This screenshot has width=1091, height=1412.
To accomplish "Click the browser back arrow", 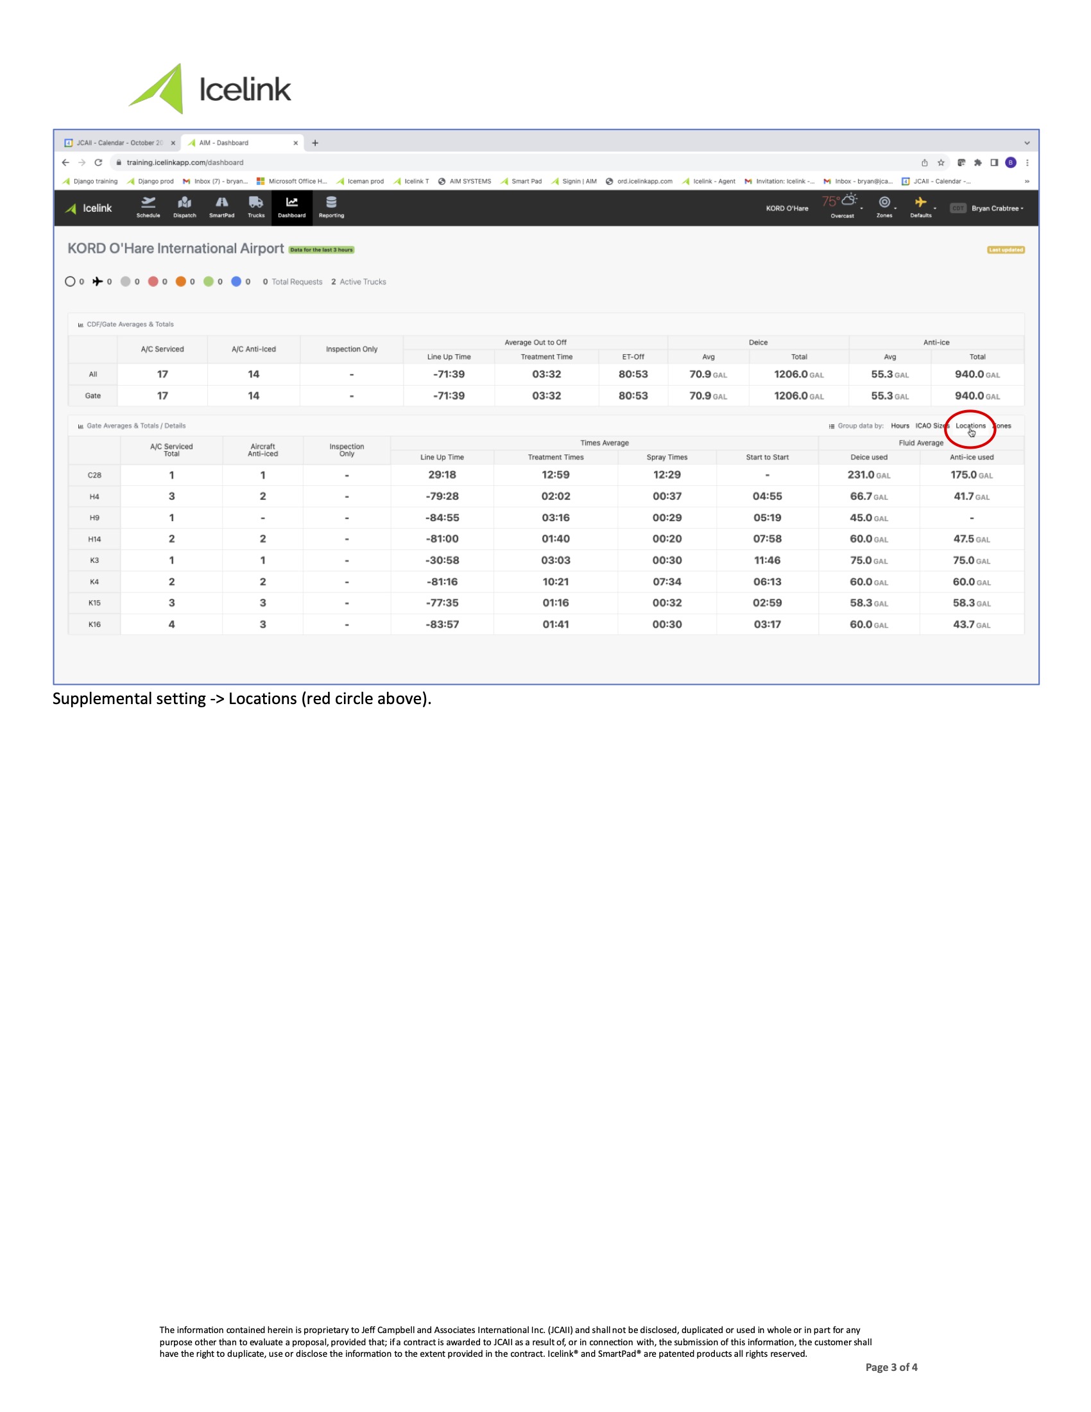I will pos(65,162).
